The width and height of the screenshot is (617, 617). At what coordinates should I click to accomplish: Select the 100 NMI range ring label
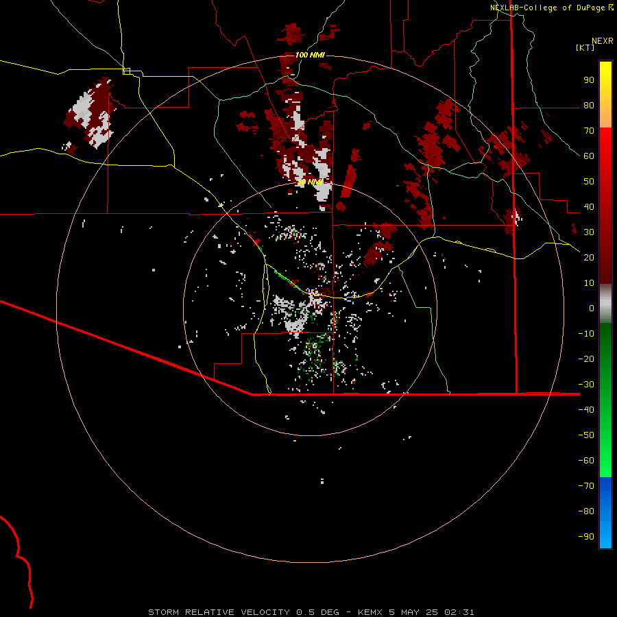(310, 55)
